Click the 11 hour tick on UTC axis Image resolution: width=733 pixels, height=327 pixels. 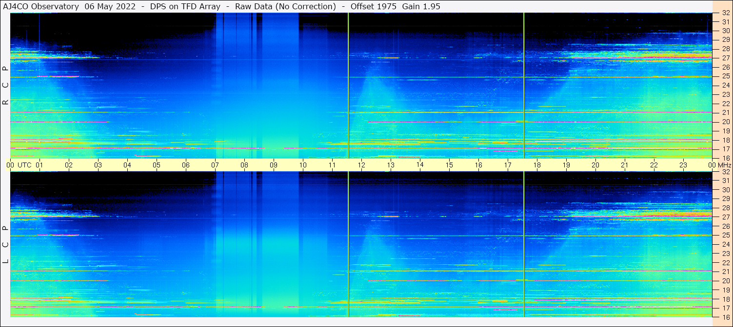coord(332,165)
